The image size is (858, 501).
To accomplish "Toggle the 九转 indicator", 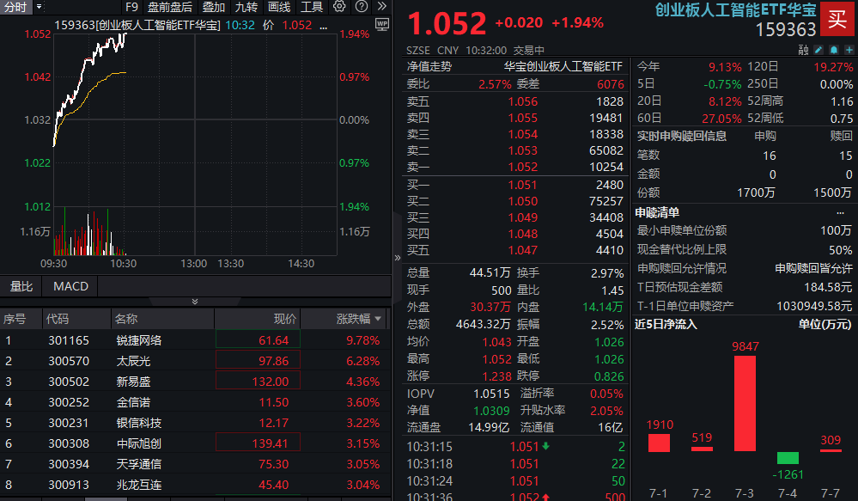I will 246,7.
